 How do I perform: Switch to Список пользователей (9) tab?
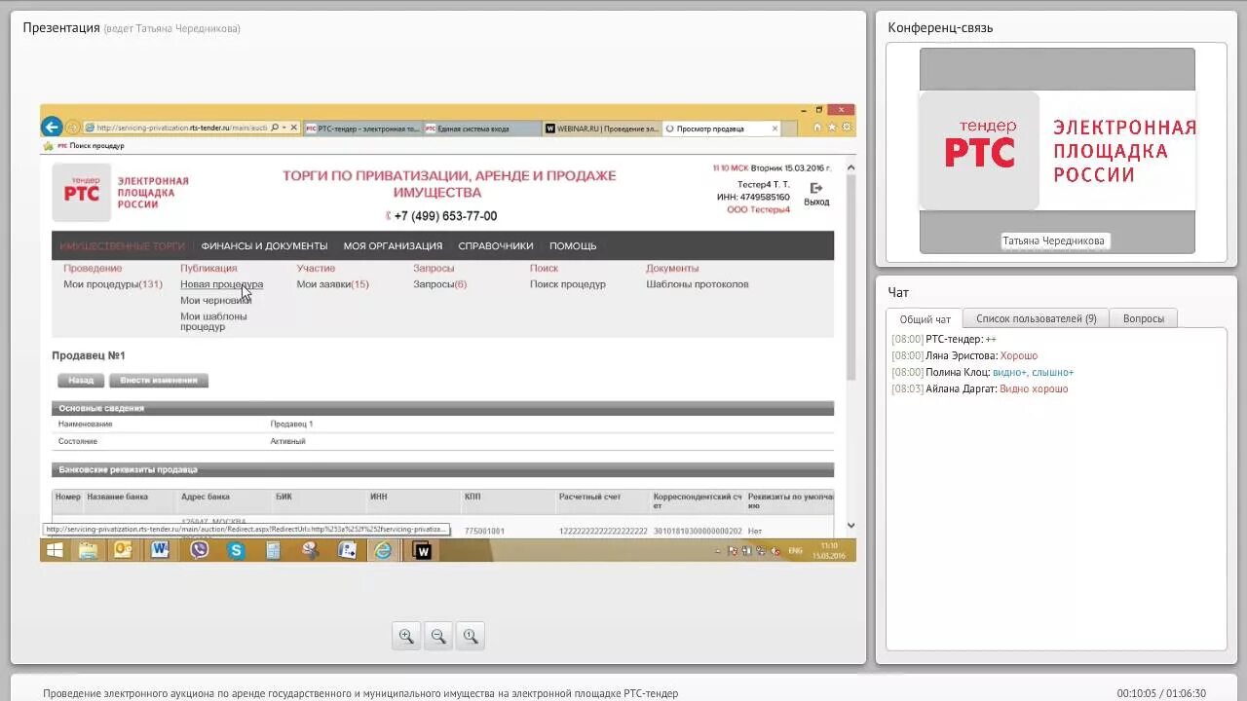tap(1037, 318)
